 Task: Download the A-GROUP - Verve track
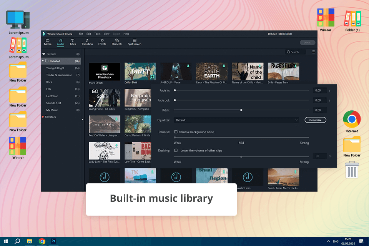[188, 66]
